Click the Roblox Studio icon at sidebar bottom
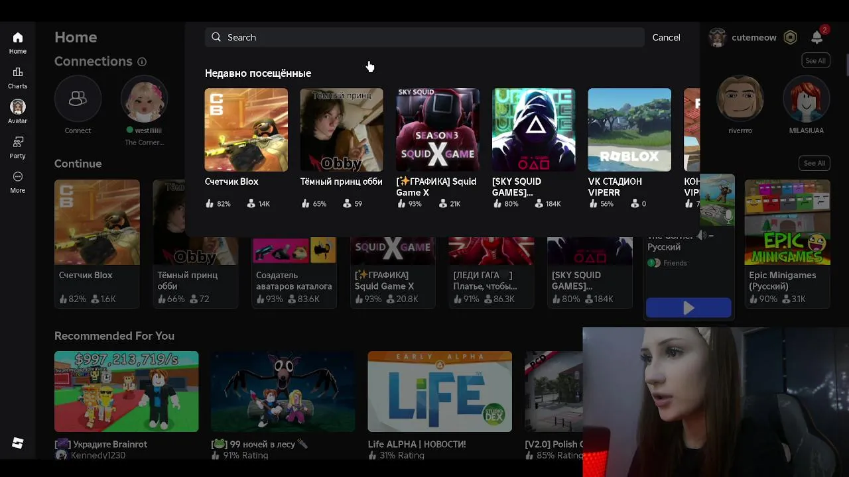 18,443
